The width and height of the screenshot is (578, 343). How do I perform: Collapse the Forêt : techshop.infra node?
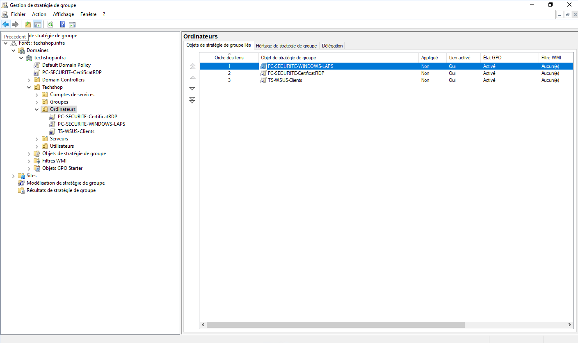[x=5, y=43]
